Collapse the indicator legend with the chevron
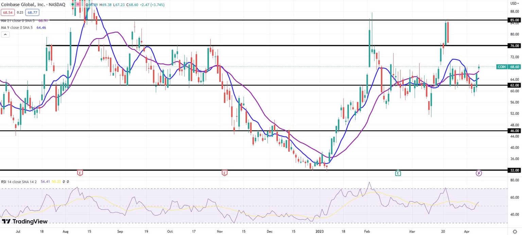This screenshot has width=522, height=235. [5, 35]
